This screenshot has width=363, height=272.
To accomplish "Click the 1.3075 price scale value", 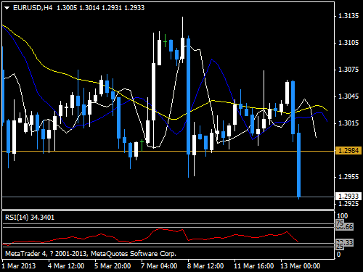I will (x=348, y=70).
